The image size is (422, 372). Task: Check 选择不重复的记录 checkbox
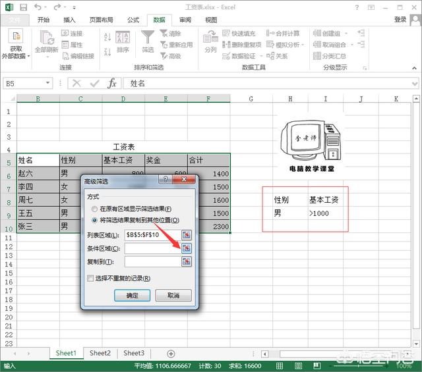click(90, 279)
